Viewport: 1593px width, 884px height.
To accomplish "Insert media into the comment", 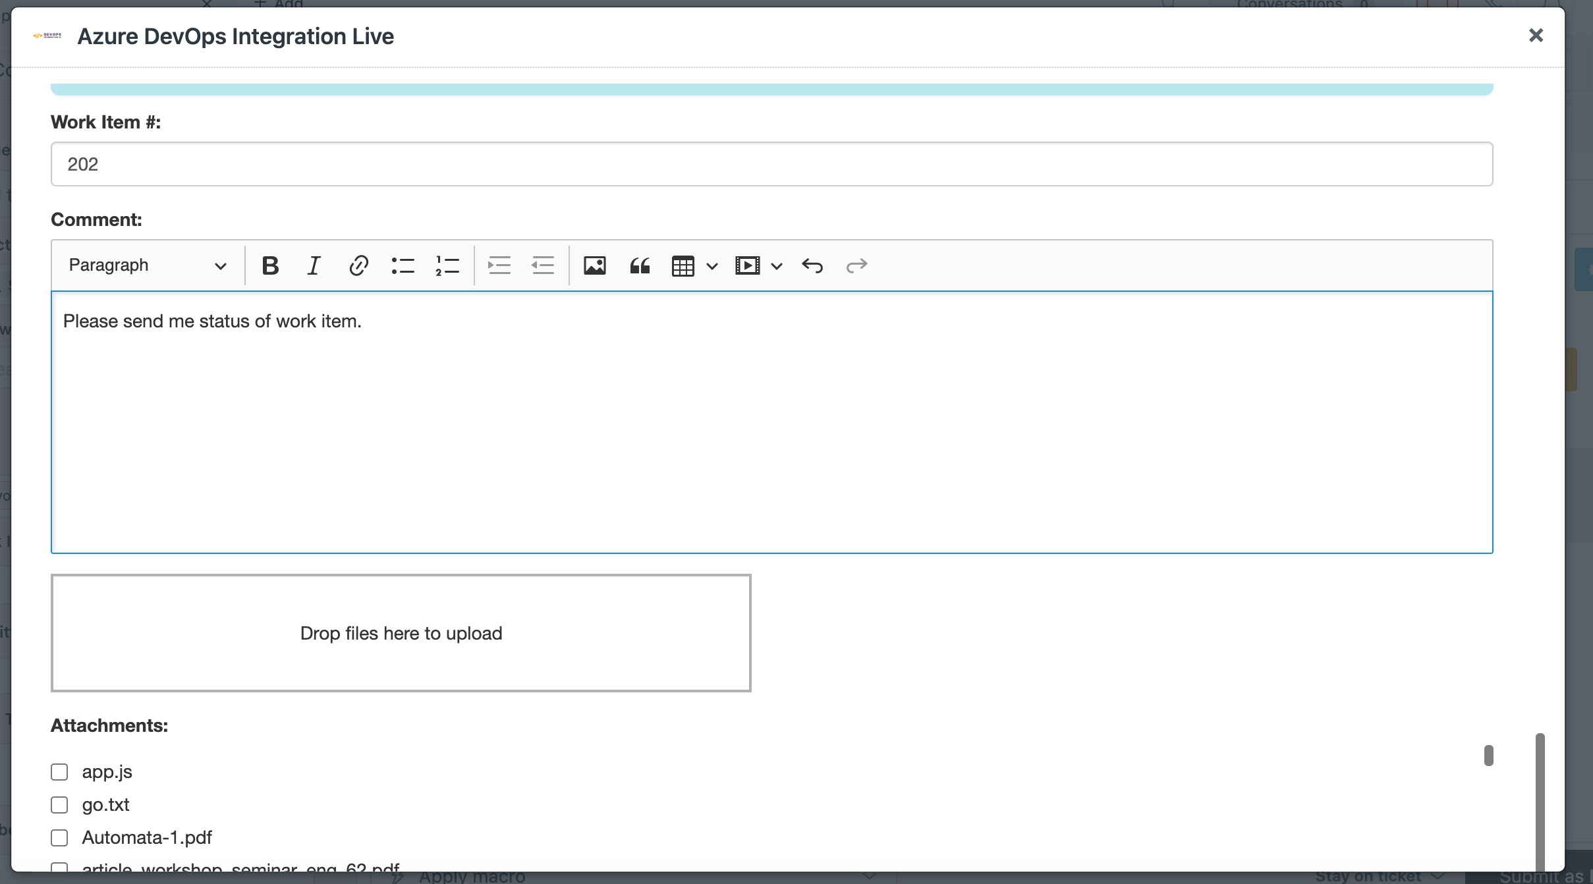I will pos(748,265).
